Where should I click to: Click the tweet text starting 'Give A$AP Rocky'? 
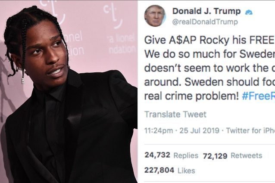click(209, 68)
